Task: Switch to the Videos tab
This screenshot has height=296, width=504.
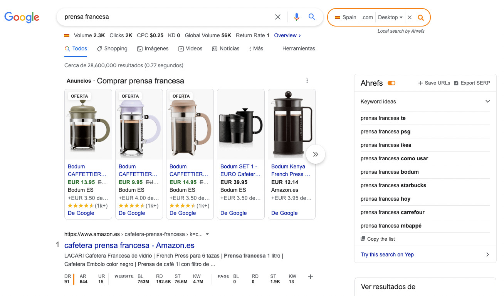Action: tap(190, 48)
